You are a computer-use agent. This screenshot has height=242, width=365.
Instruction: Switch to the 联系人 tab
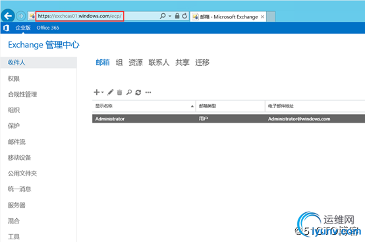click(159, 63)
